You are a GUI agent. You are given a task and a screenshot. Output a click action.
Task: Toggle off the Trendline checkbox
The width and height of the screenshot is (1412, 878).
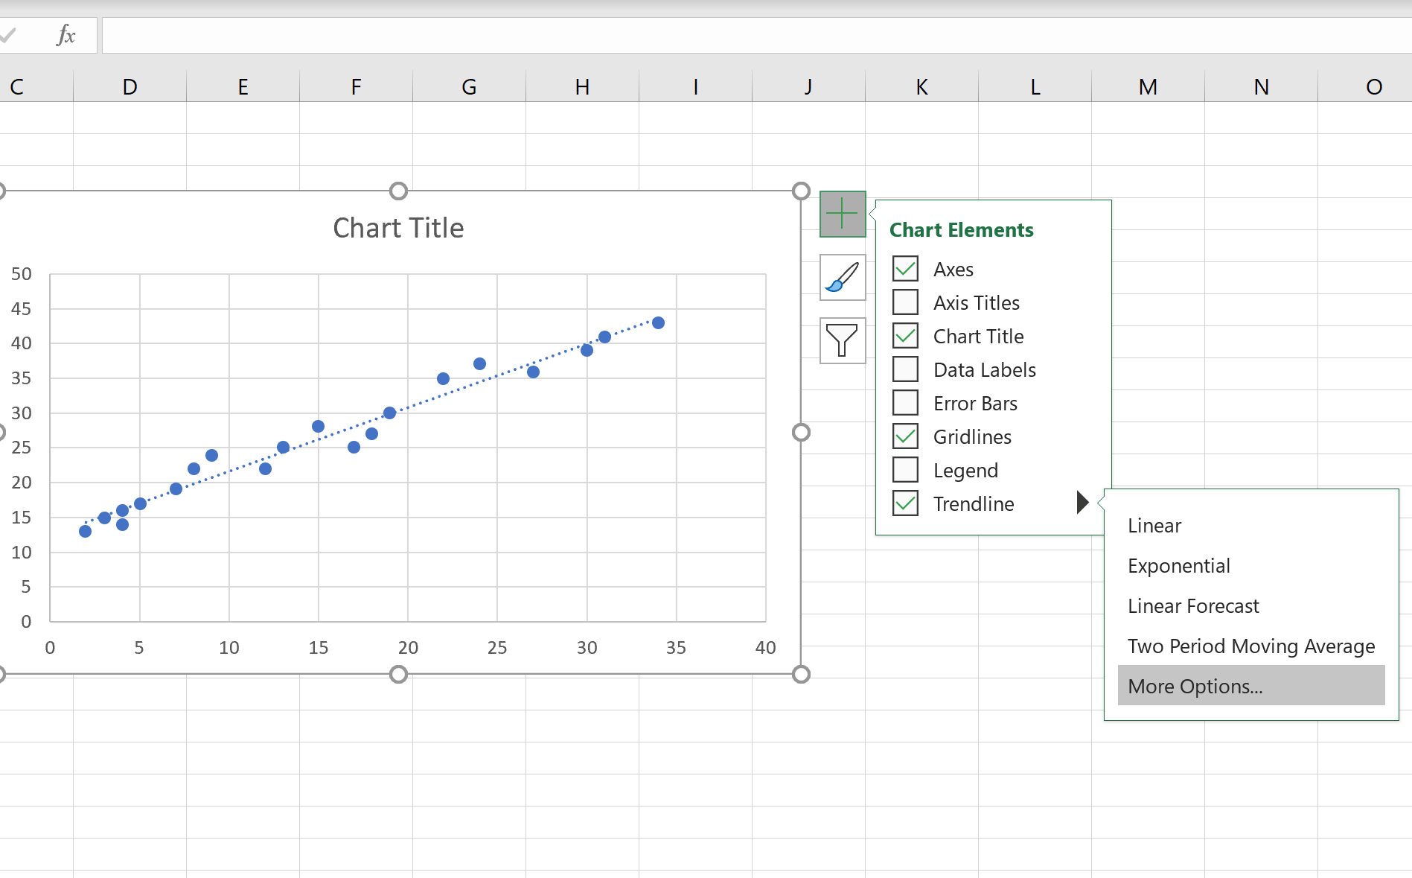pyautogui.click(x=905, y=503)
